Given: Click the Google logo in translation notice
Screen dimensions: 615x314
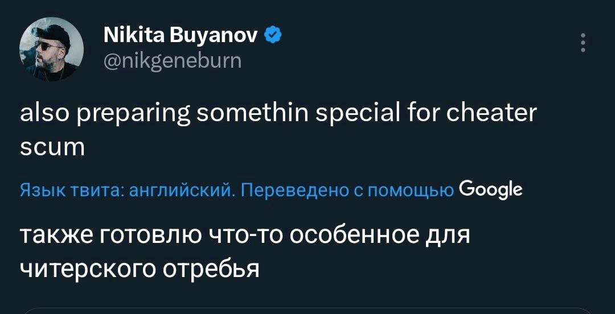Looking at the screenshot, I should [x=490, y=188].
